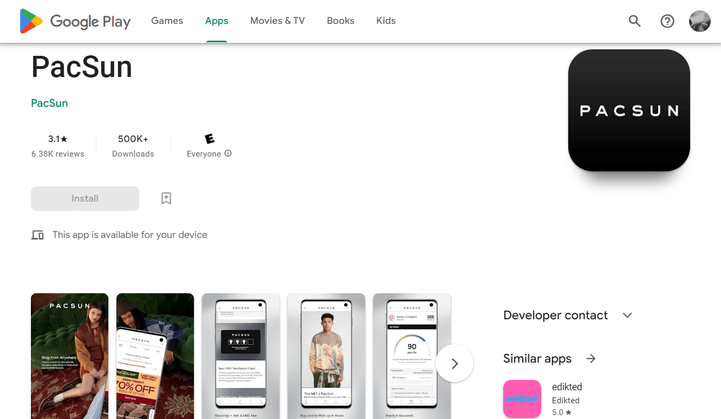Open the PacSun app icon image

(628, 110)
